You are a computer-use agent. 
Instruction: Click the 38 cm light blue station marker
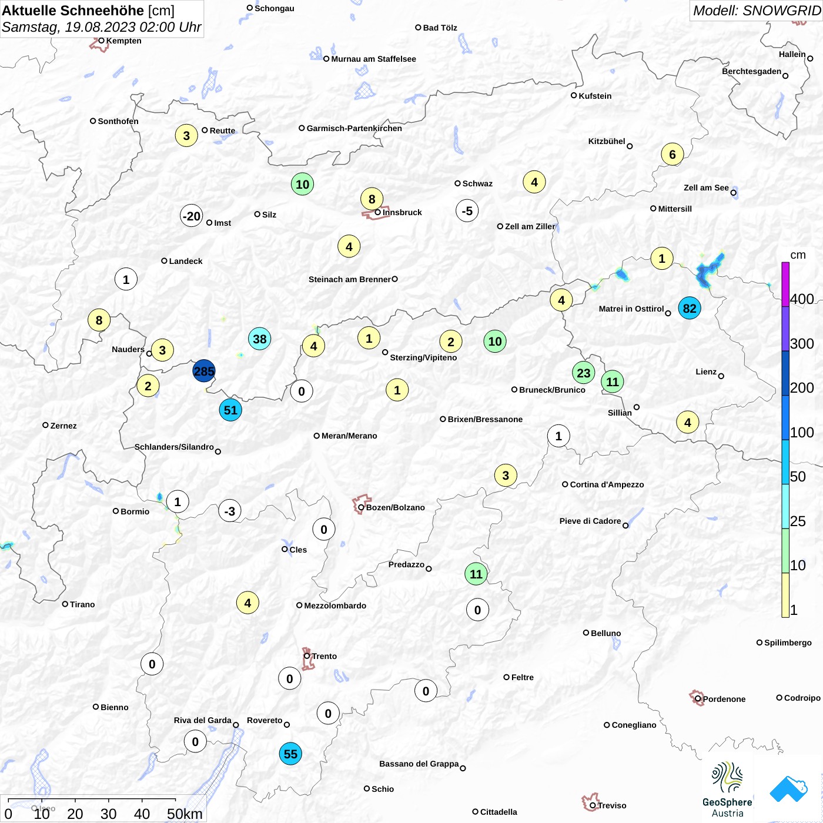tap(259, 339)
